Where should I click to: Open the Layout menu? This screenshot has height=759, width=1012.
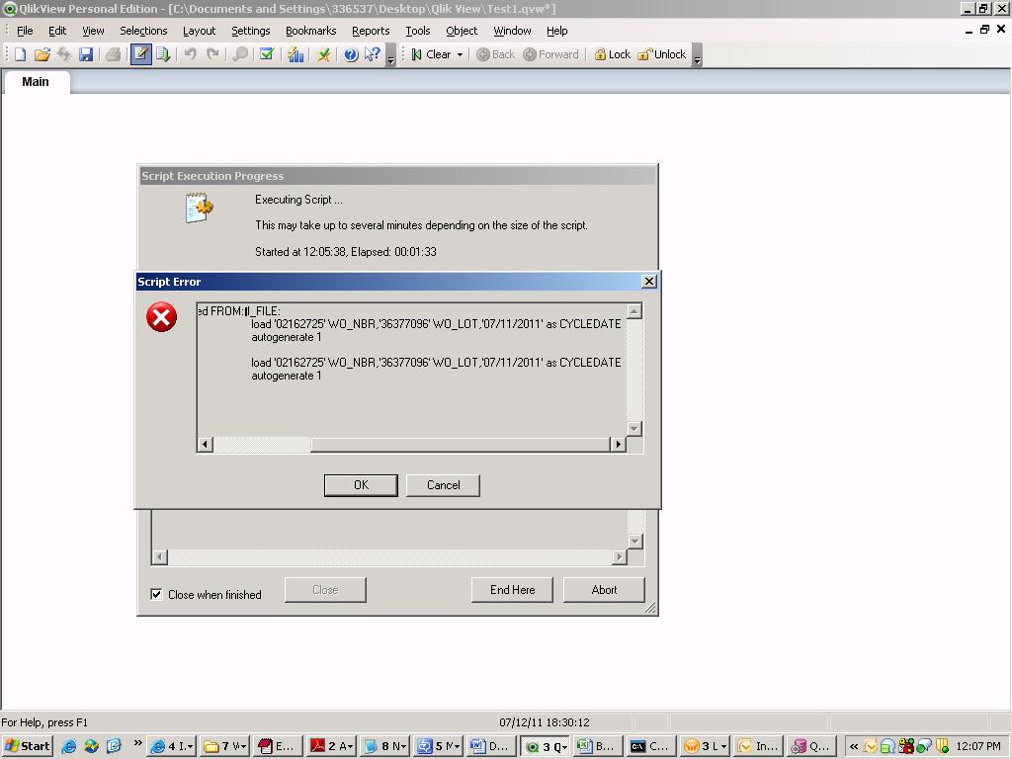199,31
